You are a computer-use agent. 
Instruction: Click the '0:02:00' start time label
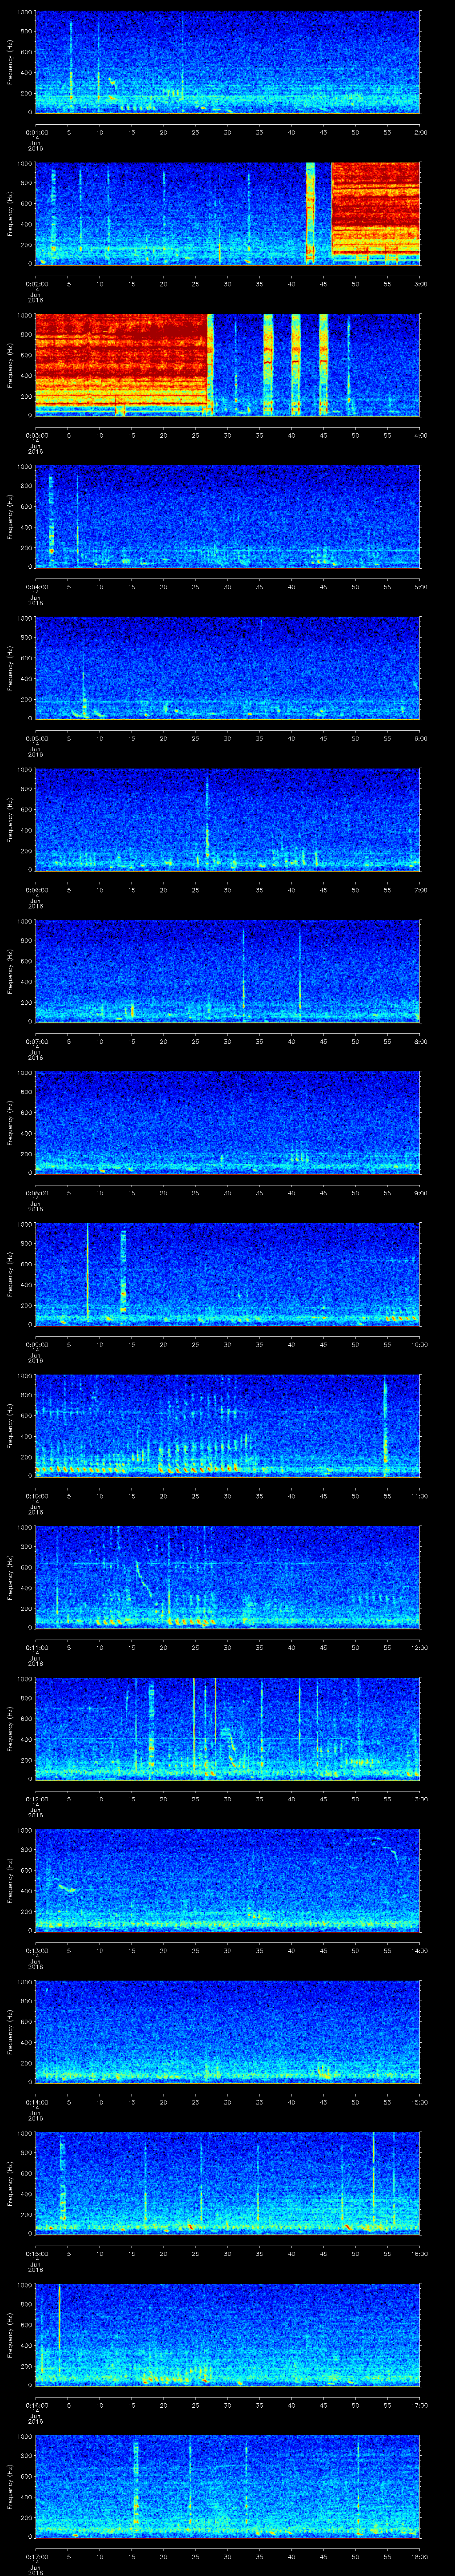click(x=36, y=284)
